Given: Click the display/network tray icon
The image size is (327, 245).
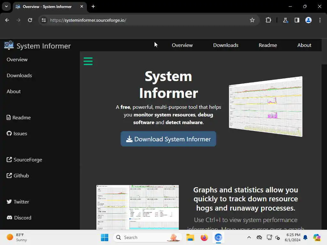Looking at the screenshot, I should point(269,237).
